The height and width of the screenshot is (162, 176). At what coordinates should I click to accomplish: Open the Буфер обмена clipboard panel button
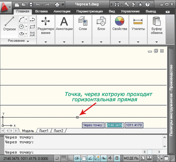click(157, 25)
